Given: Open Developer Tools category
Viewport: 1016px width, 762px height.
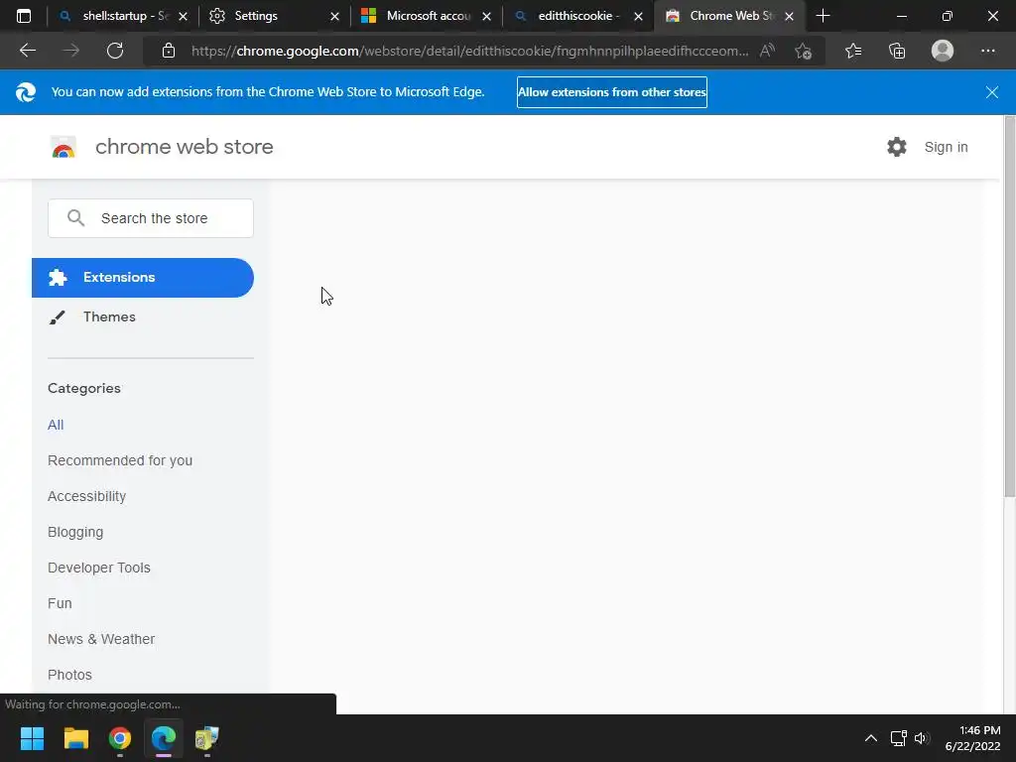Looking at the screenshot, I should 99,567.
